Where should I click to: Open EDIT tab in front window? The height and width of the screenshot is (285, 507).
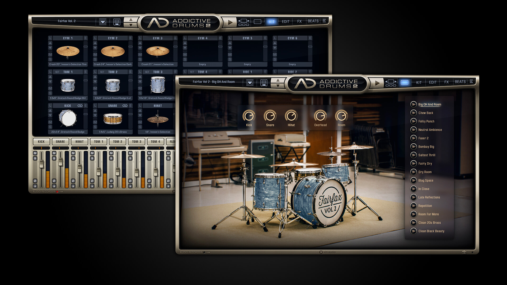point(433,82)
